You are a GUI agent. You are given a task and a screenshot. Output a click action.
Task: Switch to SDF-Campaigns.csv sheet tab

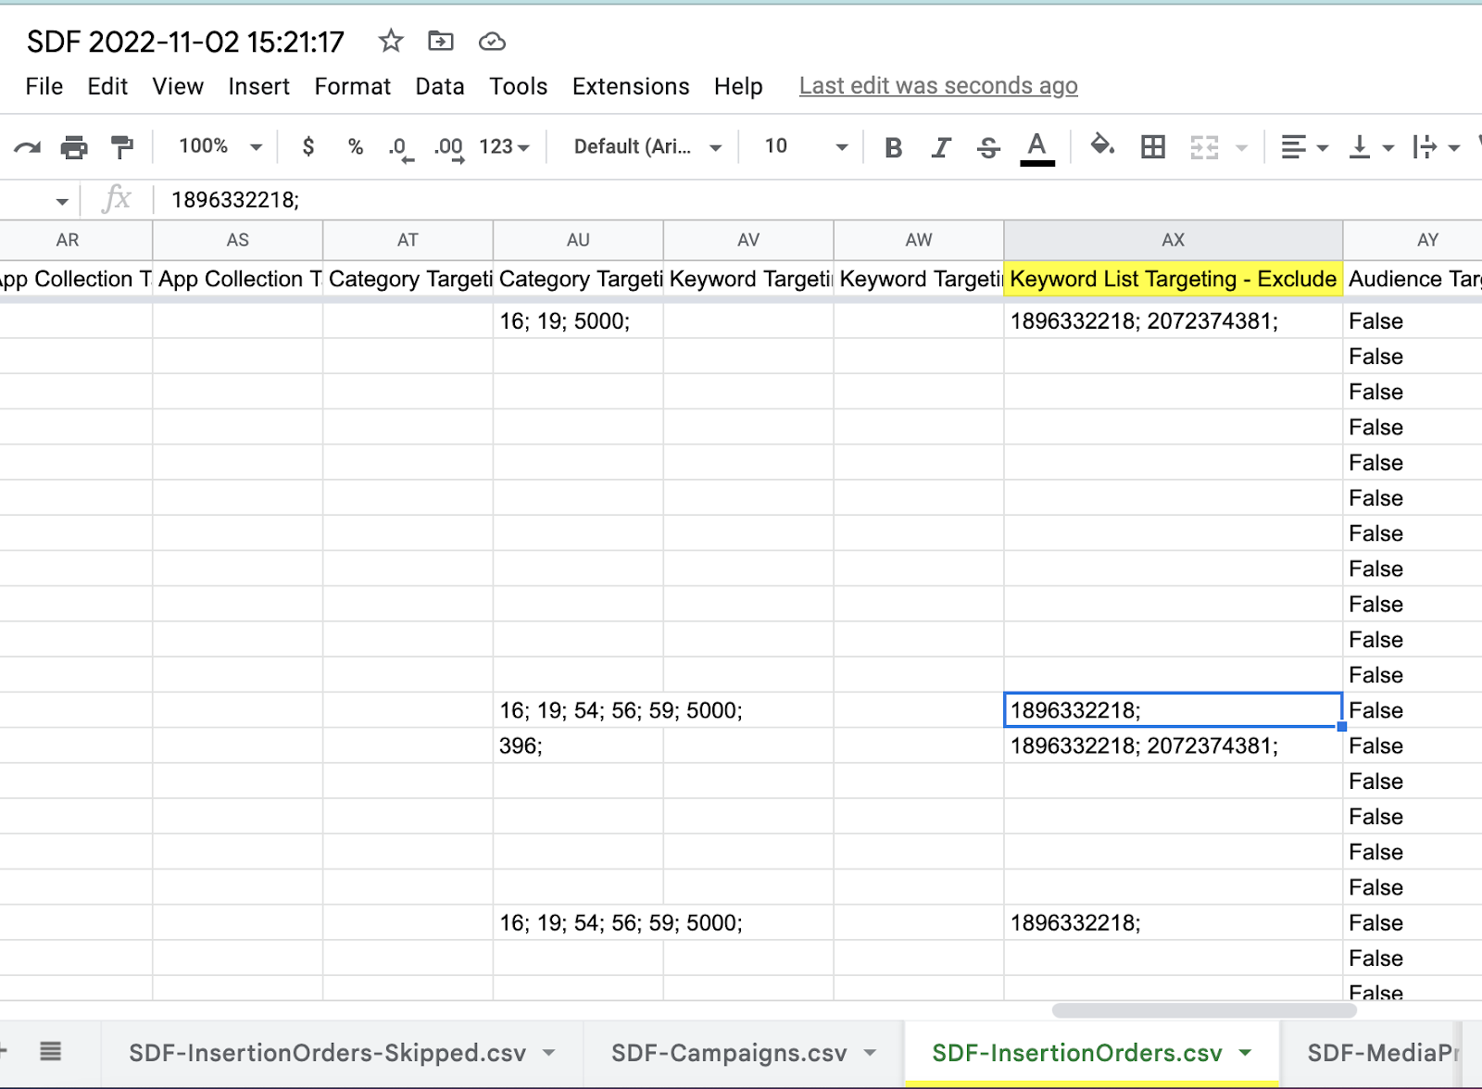[x=729, y=1053]
